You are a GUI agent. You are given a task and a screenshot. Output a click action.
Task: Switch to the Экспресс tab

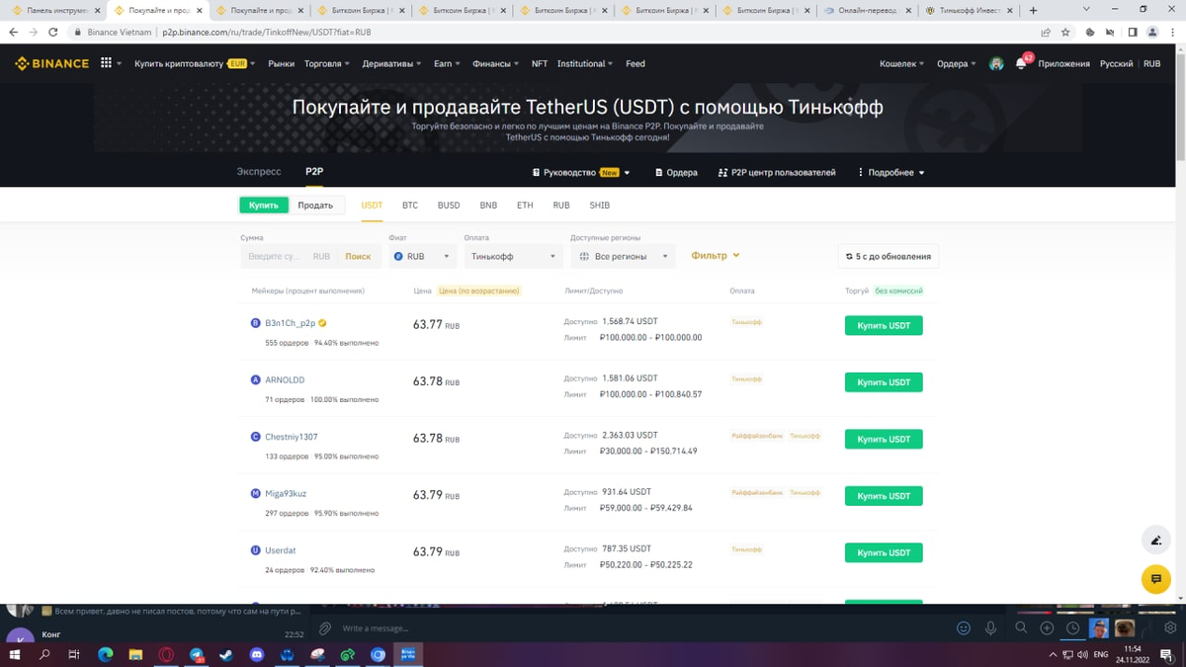click(x=259, y=172)
